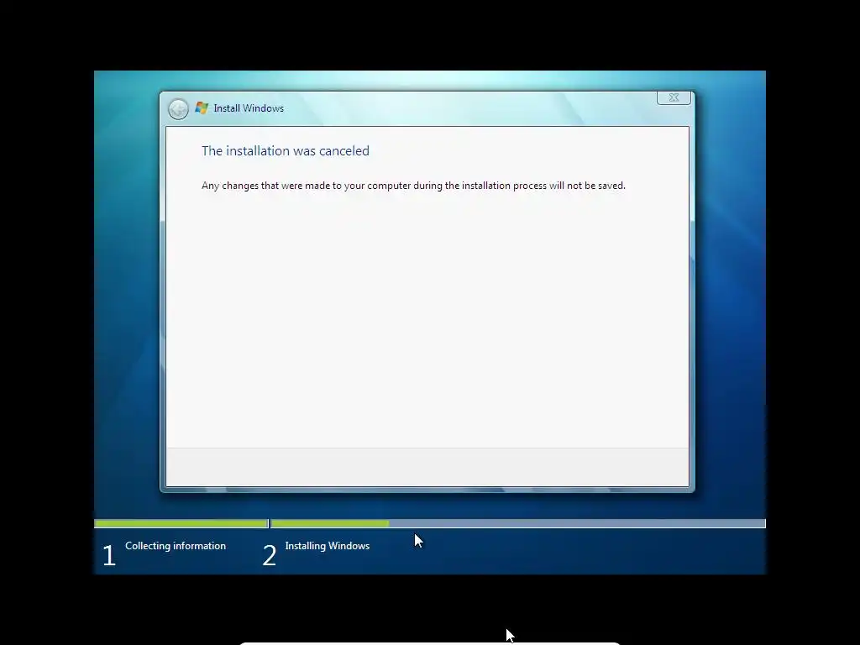Close the Install Windows dialog
The image size is (860, 645).
point(674,97)
